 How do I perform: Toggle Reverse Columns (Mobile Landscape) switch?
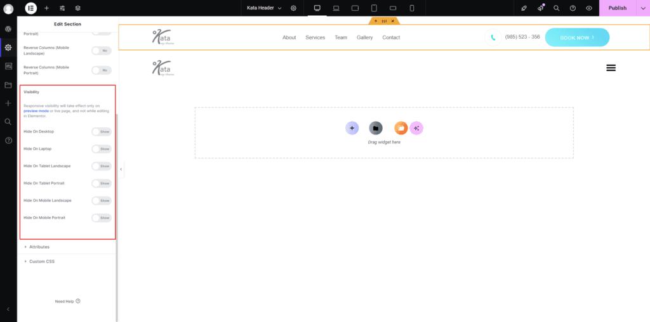pyautogui.click(x=102, y=51)
